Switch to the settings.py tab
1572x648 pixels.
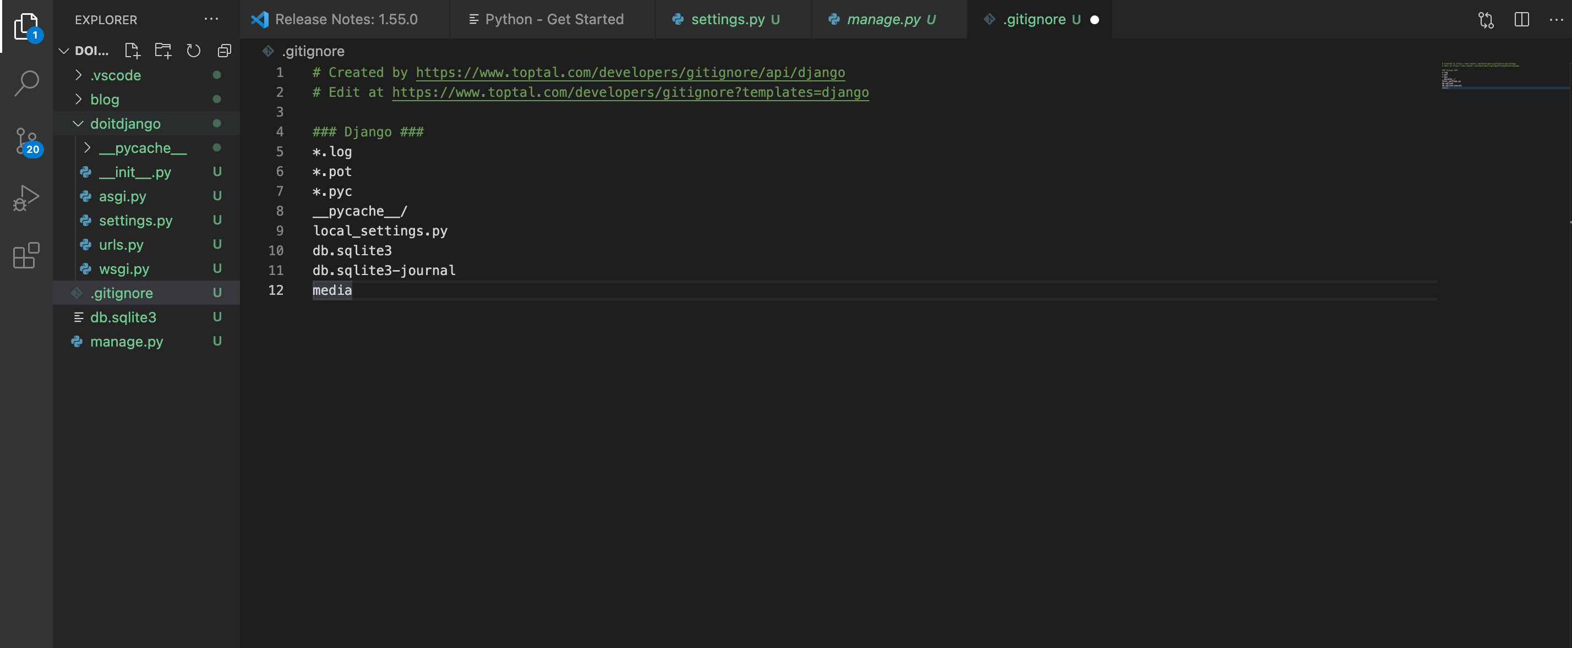point(728,19)
